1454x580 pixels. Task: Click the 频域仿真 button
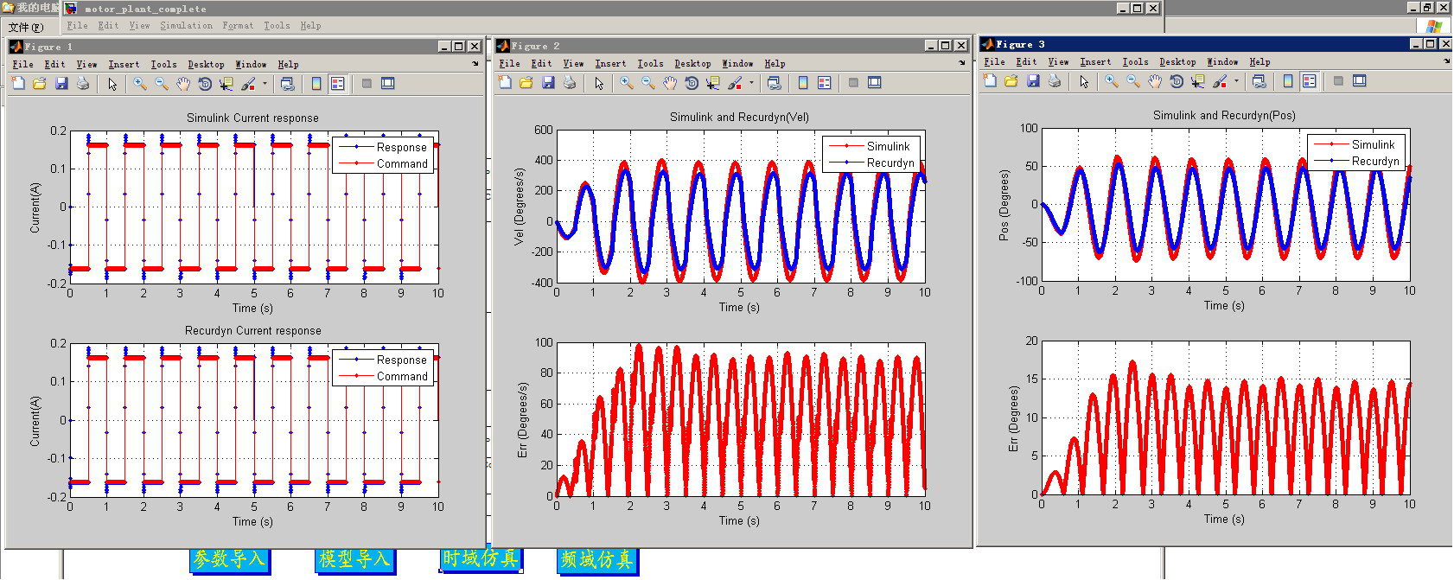coord(596,560)
